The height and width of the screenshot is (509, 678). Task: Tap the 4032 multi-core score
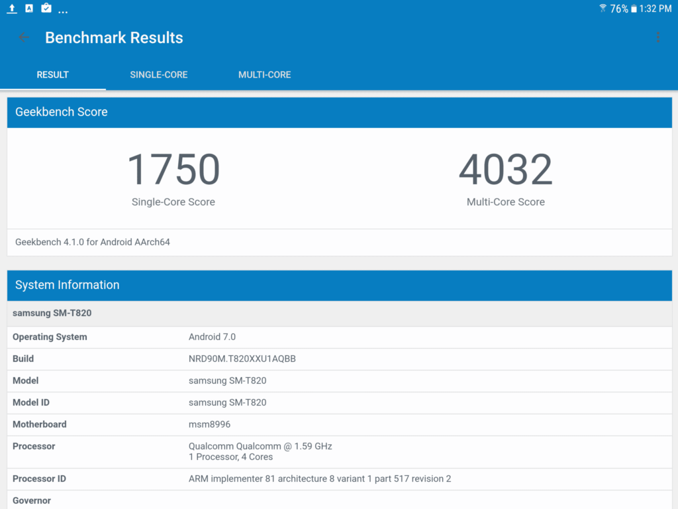point(505,170)
